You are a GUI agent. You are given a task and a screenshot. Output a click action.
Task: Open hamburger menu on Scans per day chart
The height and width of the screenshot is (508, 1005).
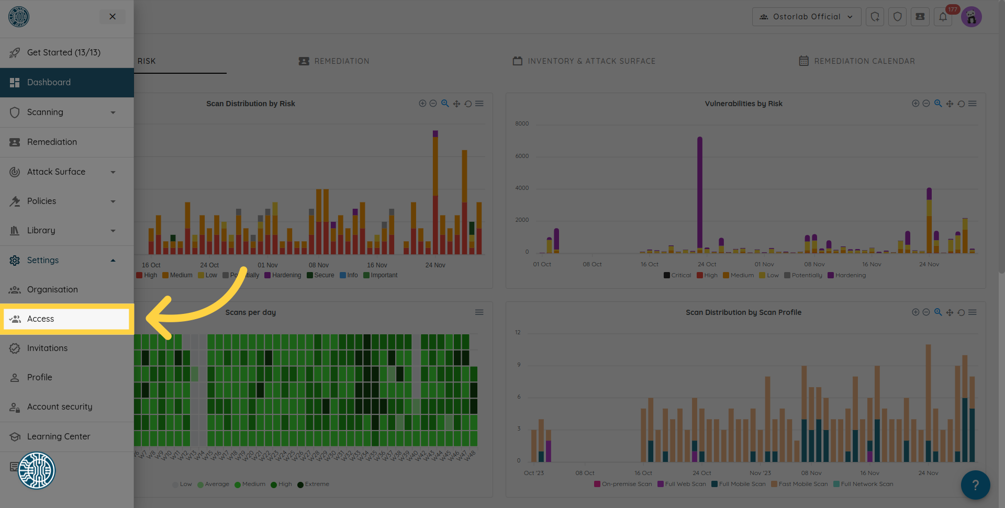479,312
